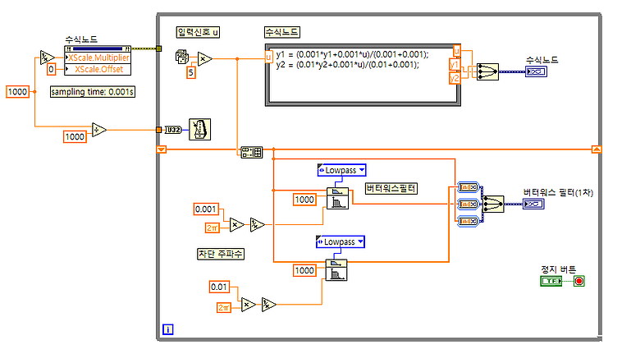Click the formula node input terminal u
This screenshot has width=631, height=363.
[x=268, y=57]
